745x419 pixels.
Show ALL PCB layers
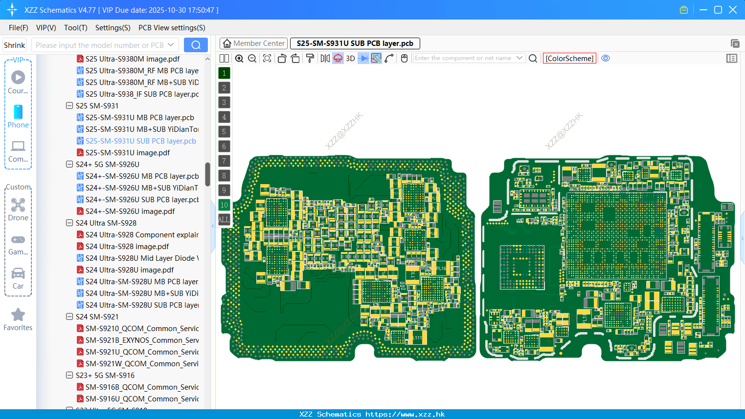tap(224, 219)
